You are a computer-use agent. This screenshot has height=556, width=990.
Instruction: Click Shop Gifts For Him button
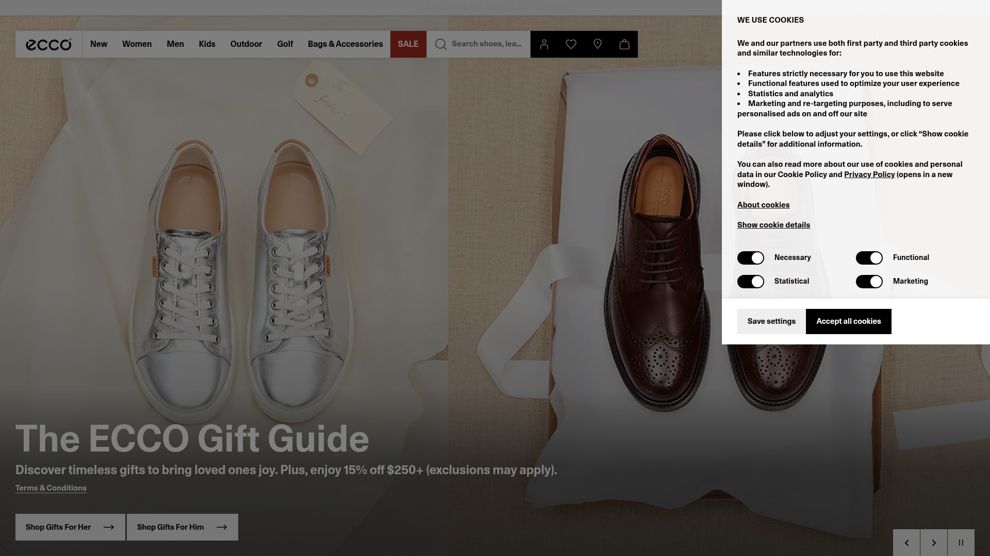pyautogui.click(x=183, y=527)
